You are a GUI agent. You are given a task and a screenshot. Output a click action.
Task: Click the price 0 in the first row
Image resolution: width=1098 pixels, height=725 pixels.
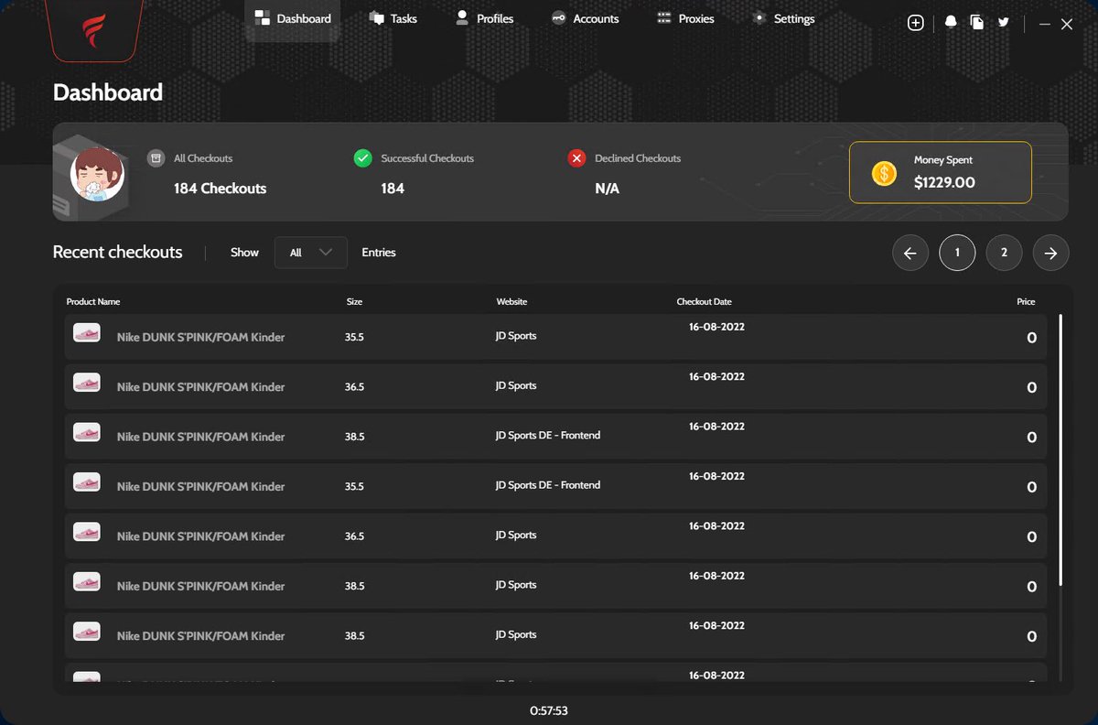pos(1031,338)
